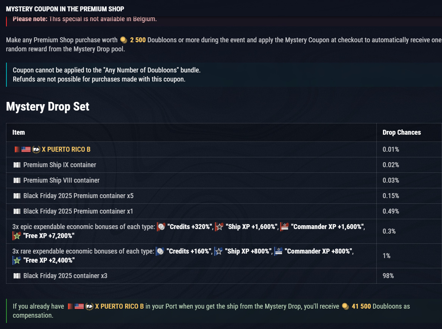Open X PUERTO RICO B link in the compensation note

pos(119,306)
